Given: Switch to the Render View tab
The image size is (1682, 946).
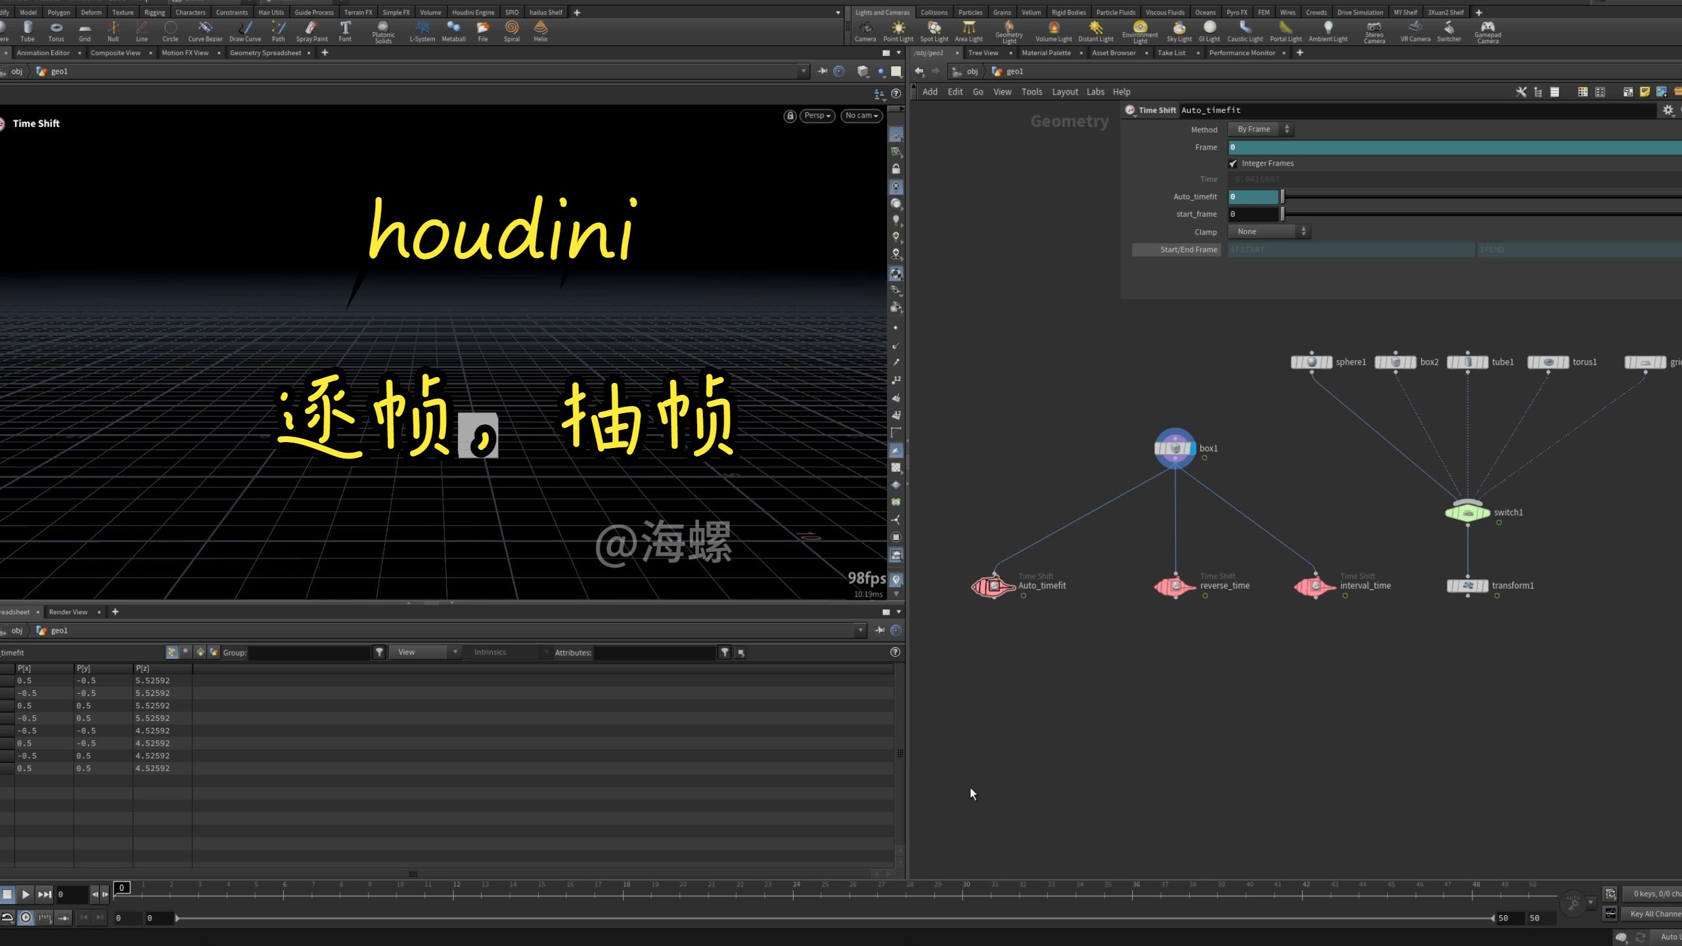Looking at the screenshot, I should (68, 612).
